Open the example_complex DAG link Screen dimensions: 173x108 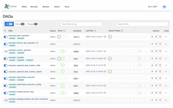16,57
